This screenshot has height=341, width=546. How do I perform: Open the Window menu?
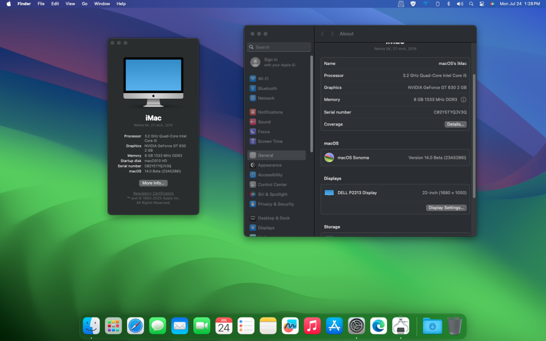102,4
